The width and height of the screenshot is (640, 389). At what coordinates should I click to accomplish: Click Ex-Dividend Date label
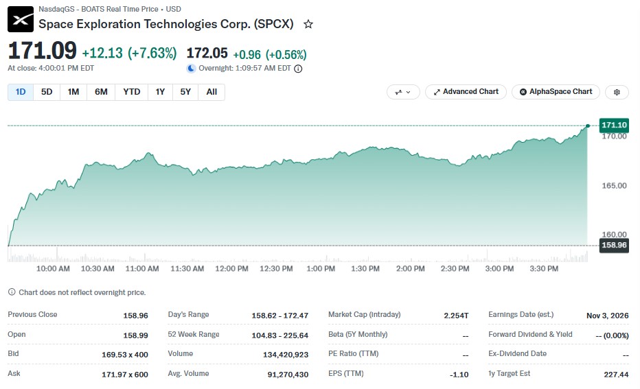518,353
